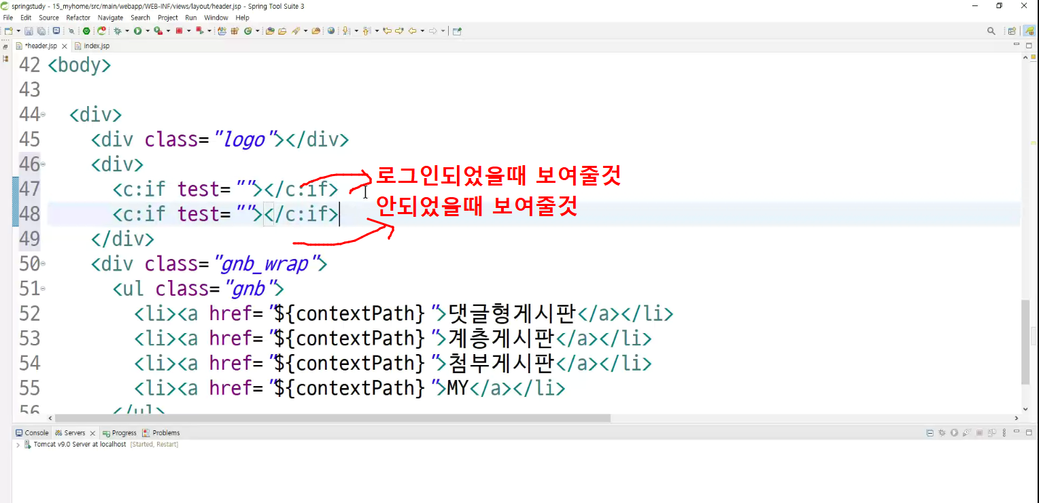1039x503 pixels.
Task: Run the application with green play icon
Action: click(x=137, y=31)
